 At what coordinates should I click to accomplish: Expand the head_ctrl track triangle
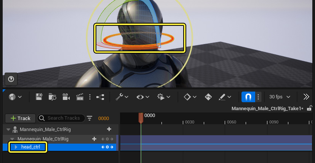click(16, 147)
